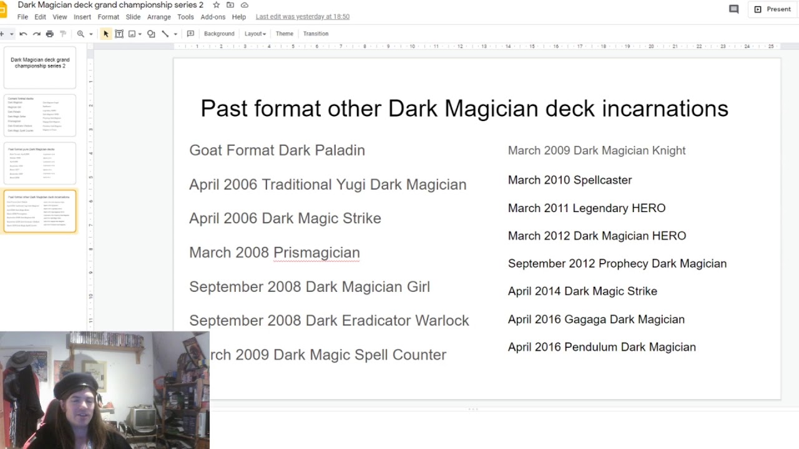Click 'March 2008 Prismagician' text

[x=275, y=253]
